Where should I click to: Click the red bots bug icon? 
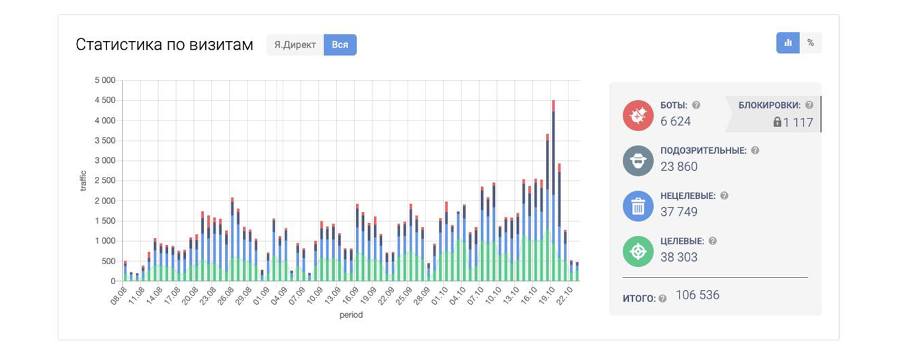[639, 115]
